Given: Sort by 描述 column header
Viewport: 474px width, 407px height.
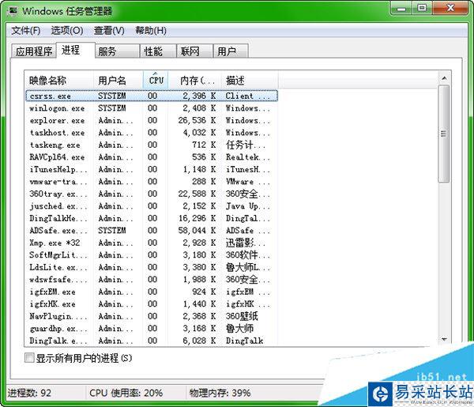Looking at the screenshot, I should [250, 80].
